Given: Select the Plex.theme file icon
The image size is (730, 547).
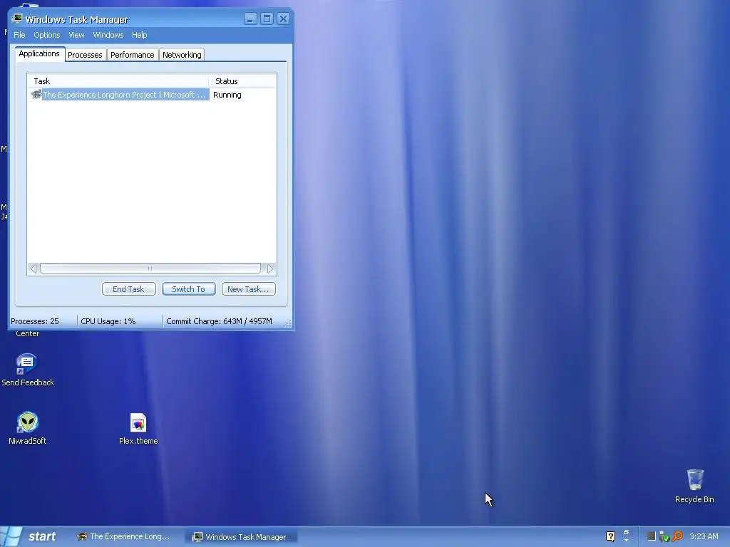Looking at the screenshot, I should coord(138,428).
